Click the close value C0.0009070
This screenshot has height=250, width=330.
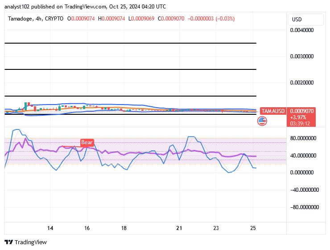click(171, 19)
